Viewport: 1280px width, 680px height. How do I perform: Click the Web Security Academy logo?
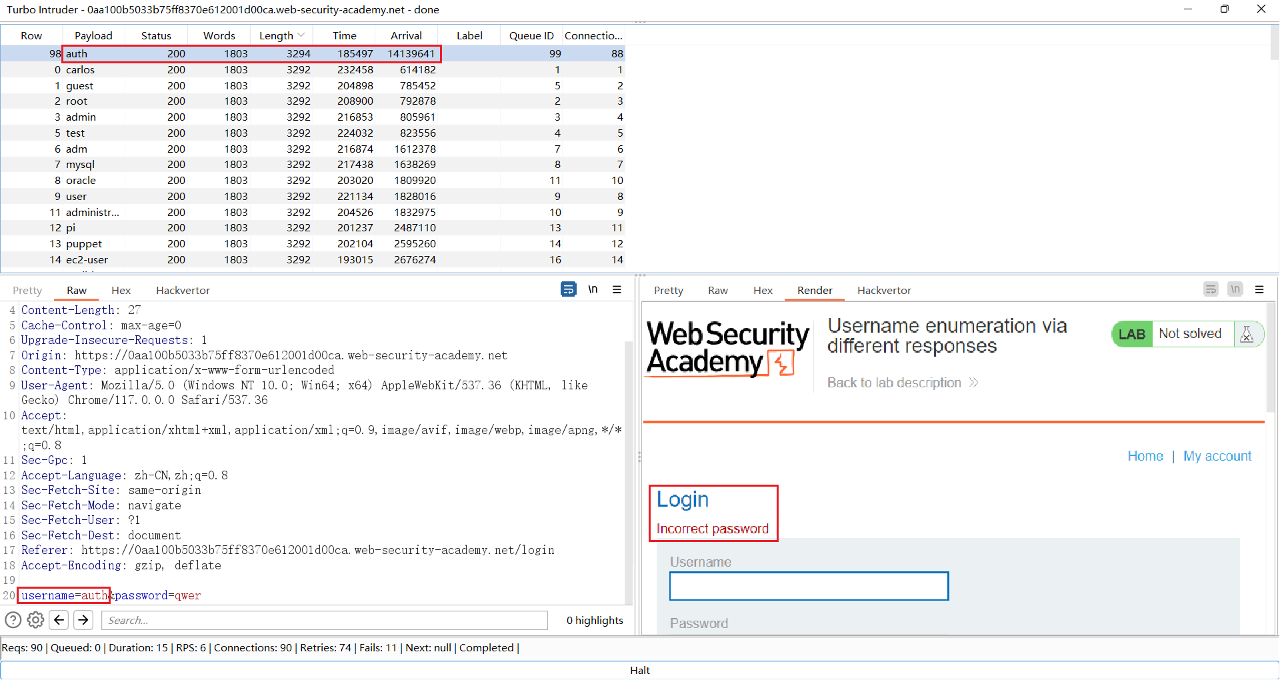coord(727,348)
